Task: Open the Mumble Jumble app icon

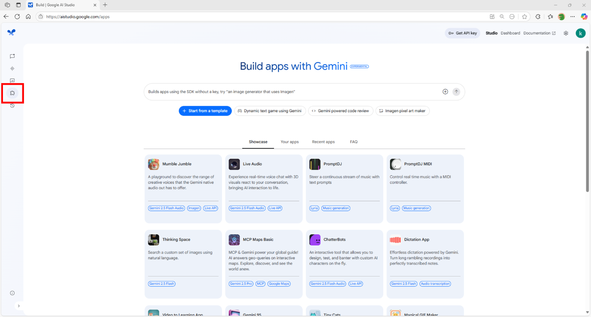Action: pos(154,164)
